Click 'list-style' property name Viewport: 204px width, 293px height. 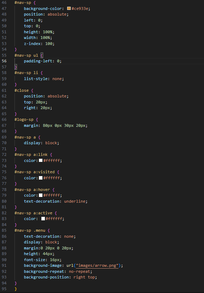point(36,79)
